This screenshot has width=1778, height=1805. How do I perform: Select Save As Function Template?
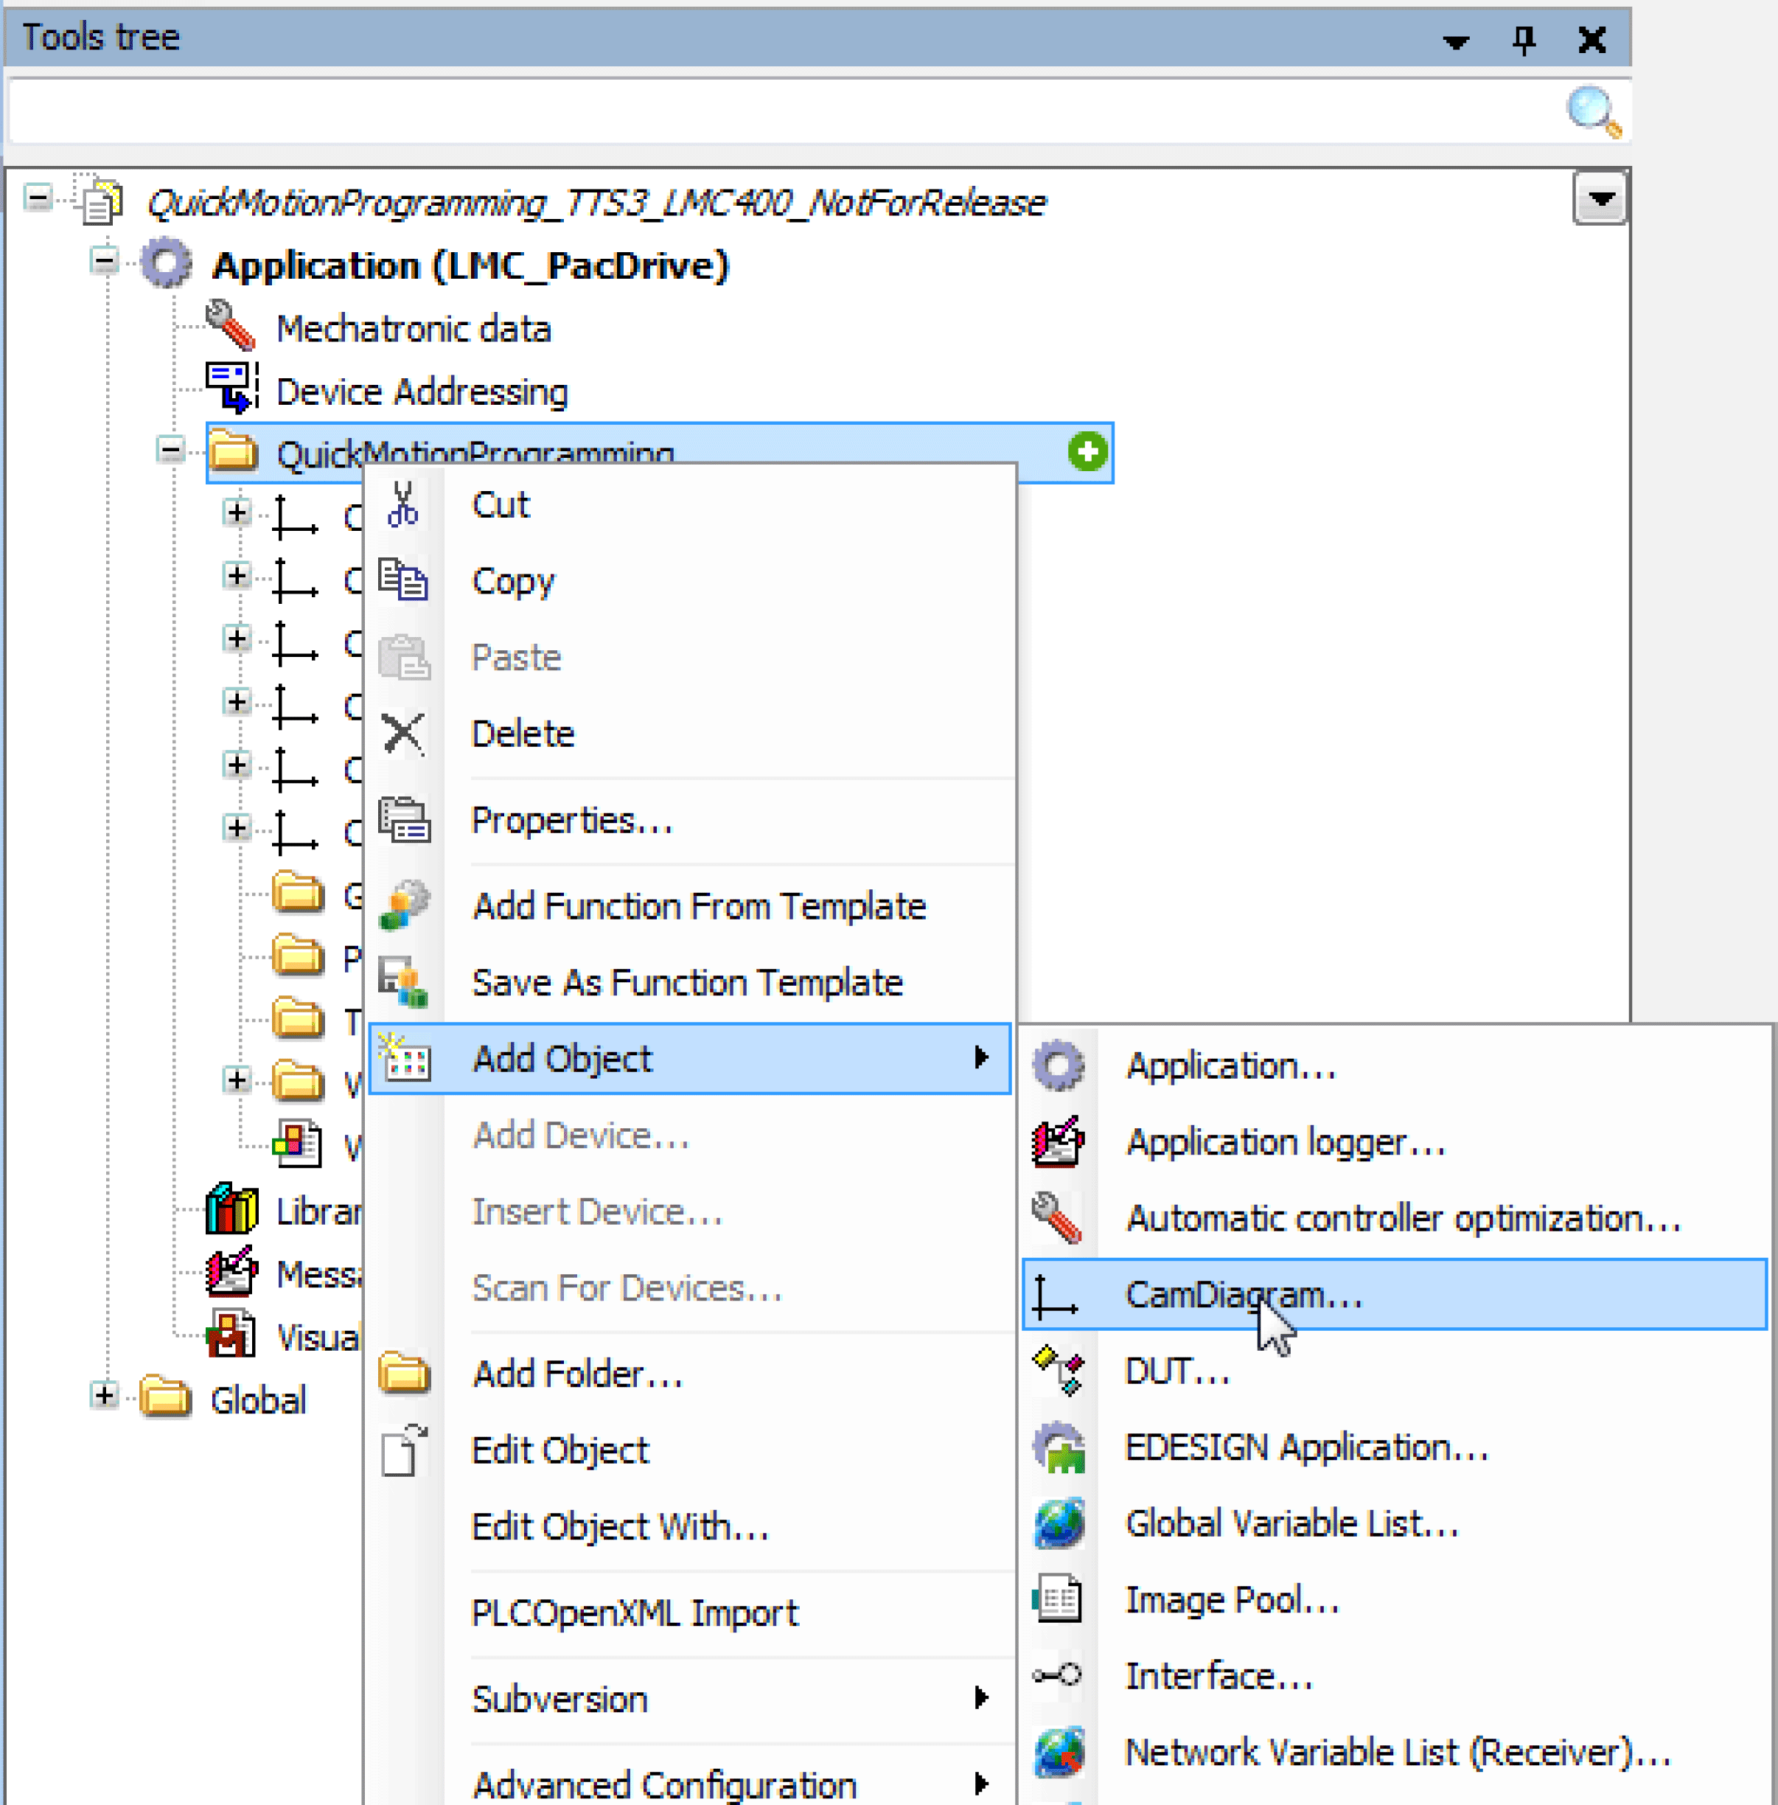(689, 983)
